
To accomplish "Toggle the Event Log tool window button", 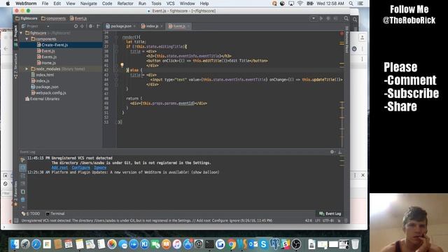I will (330, 213).
